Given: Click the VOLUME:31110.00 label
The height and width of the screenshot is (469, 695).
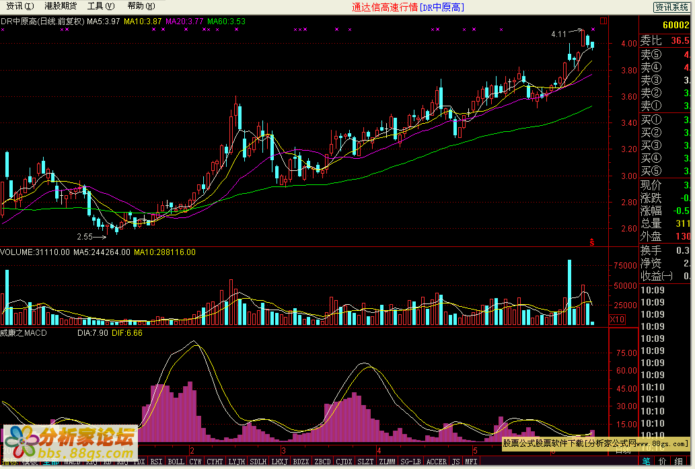Looking at the screenshot, I should click(35, 252).
